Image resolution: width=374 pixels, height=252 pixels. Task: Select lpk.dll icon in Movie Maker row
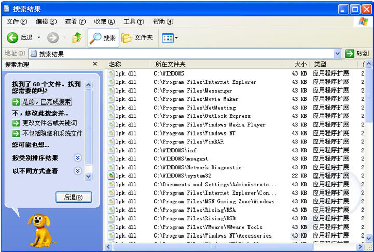[111, 99]
